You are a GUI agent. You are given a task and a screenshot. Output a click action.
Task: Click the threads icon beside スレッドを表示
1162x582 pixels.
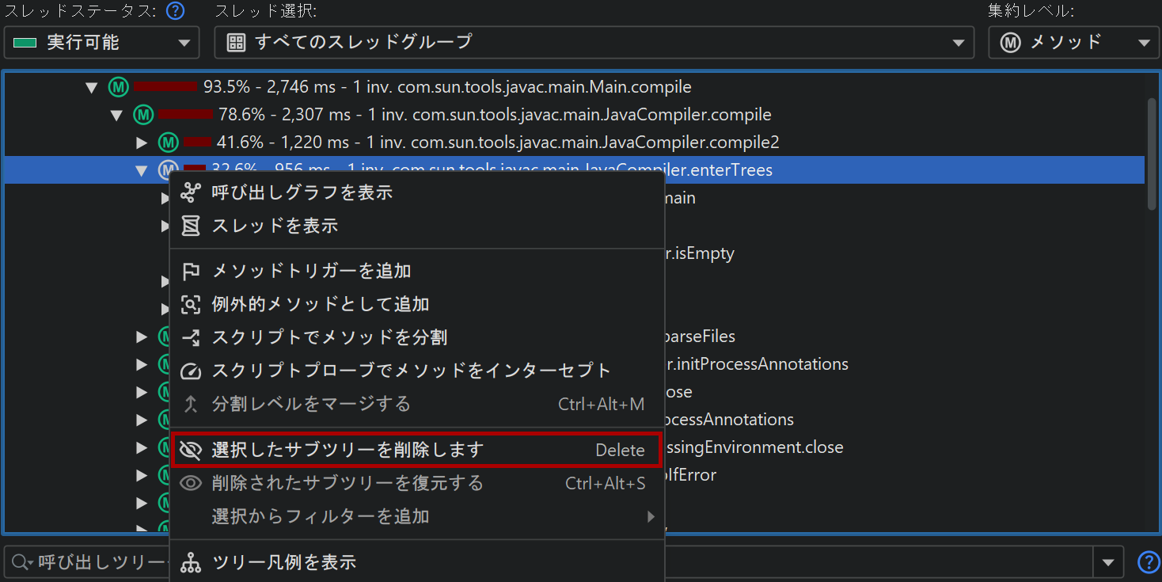(x=191, y=226)
